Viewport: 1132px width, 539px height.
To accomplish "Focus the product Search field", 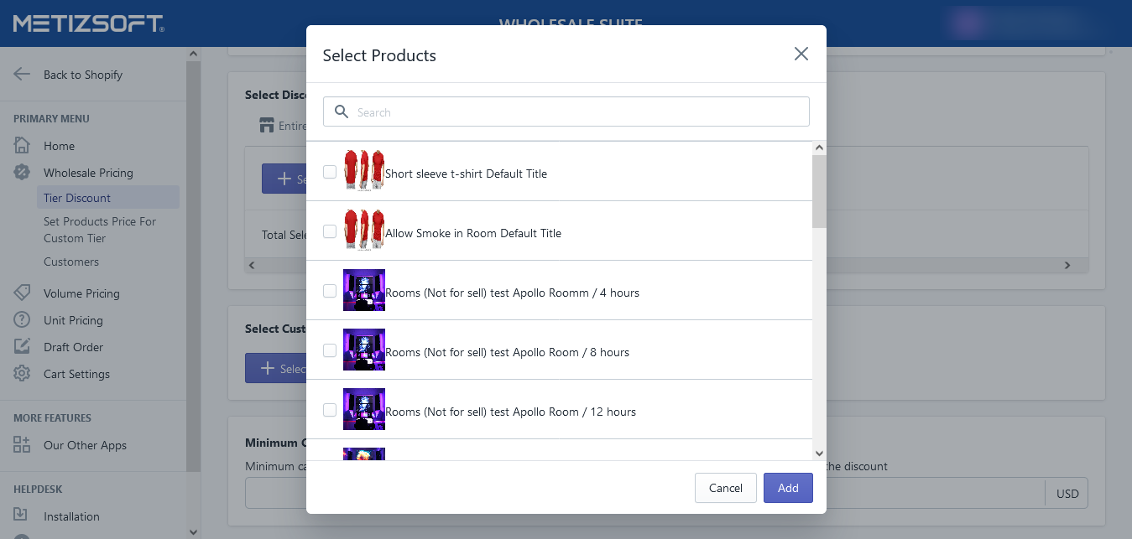I will pyautogui.click(x=579, y=112).
